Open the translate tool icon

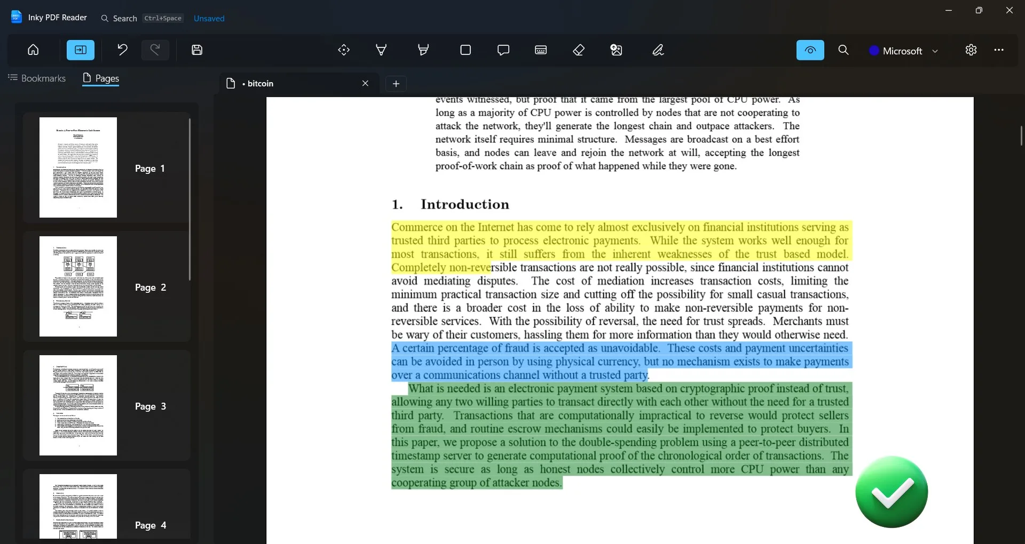coord(616,50)
